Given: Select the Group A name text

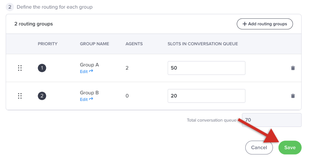Looking at the screenshot, I should pyautogui.click(x=89, y=65).
